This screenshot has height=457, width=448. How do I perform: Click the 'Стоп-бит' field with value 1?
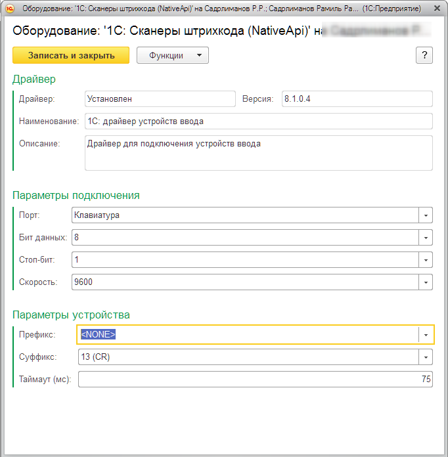point(245,259)
